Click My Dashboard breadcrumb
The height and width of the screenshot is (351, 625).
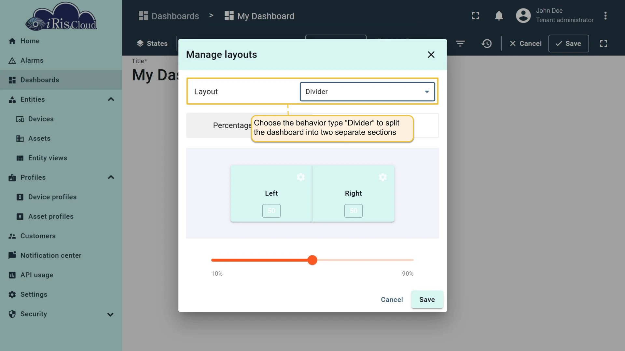tap(259, 16)
